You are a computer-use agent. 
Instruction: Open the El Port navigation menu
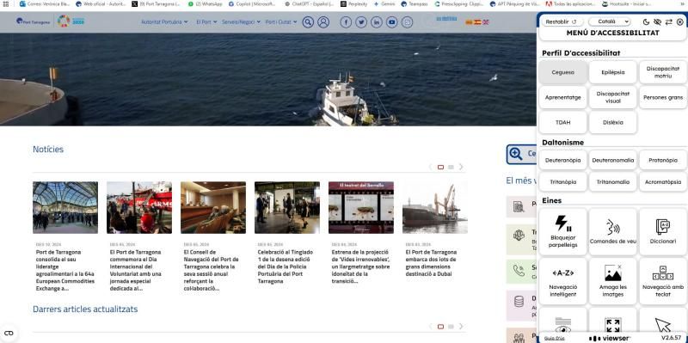pyautogui.click(x=206, y=21)
